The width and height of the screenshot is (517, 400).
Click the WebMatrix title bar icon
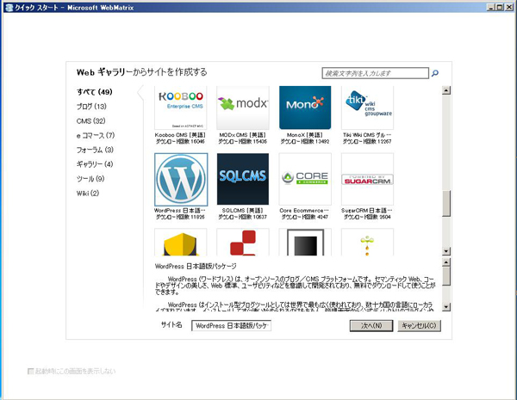[x=9, y=7]
